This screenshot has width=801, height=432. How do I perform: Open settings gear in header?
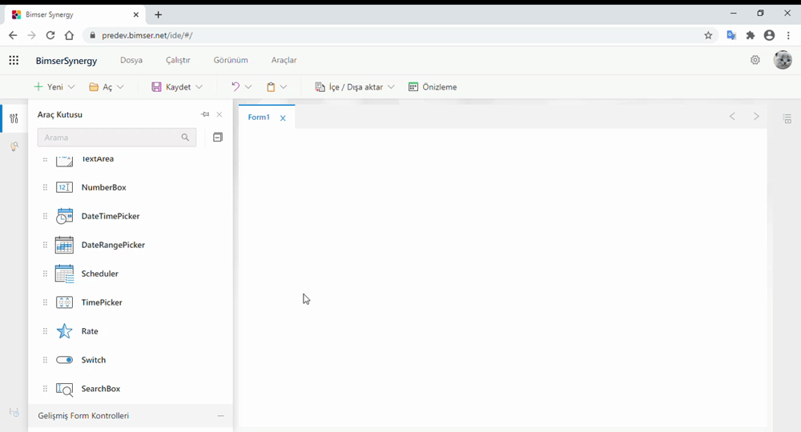pos(755,60)
